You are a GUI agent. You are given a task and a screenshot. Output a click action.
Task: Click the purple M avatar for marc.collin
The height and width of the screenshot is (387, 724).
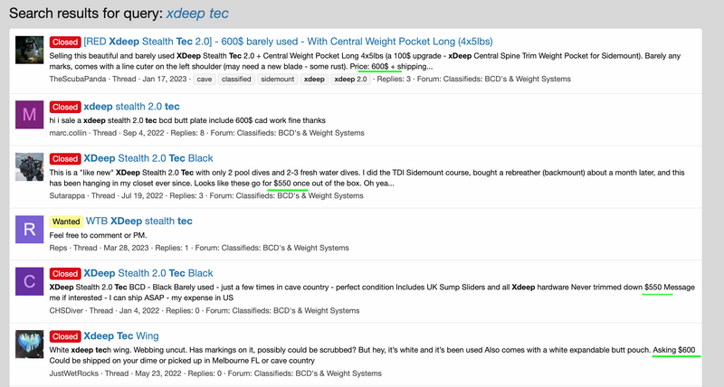tap(31, 114)
